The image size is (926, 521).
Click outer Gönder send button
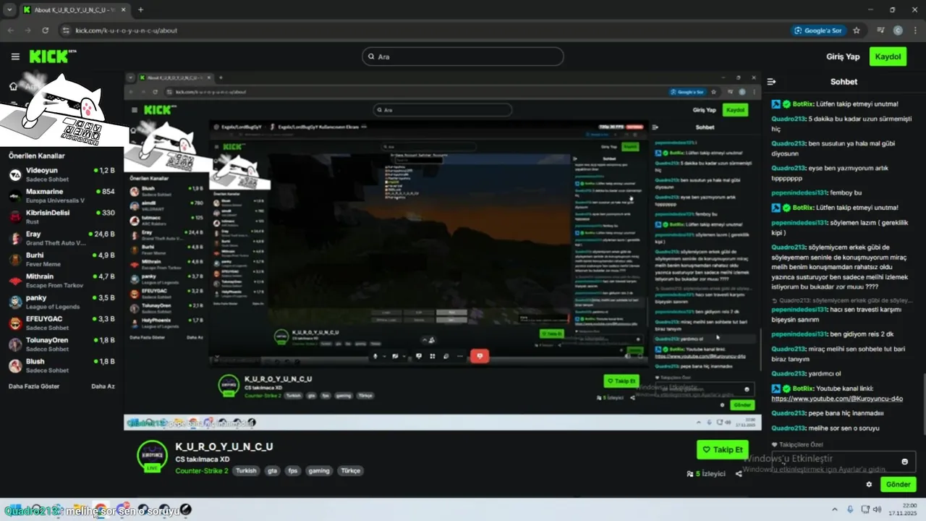pyautogui.click(x=898, y=484)
